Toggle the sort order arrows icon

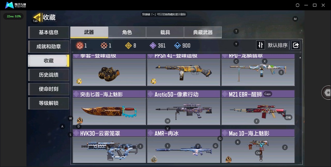261,45
